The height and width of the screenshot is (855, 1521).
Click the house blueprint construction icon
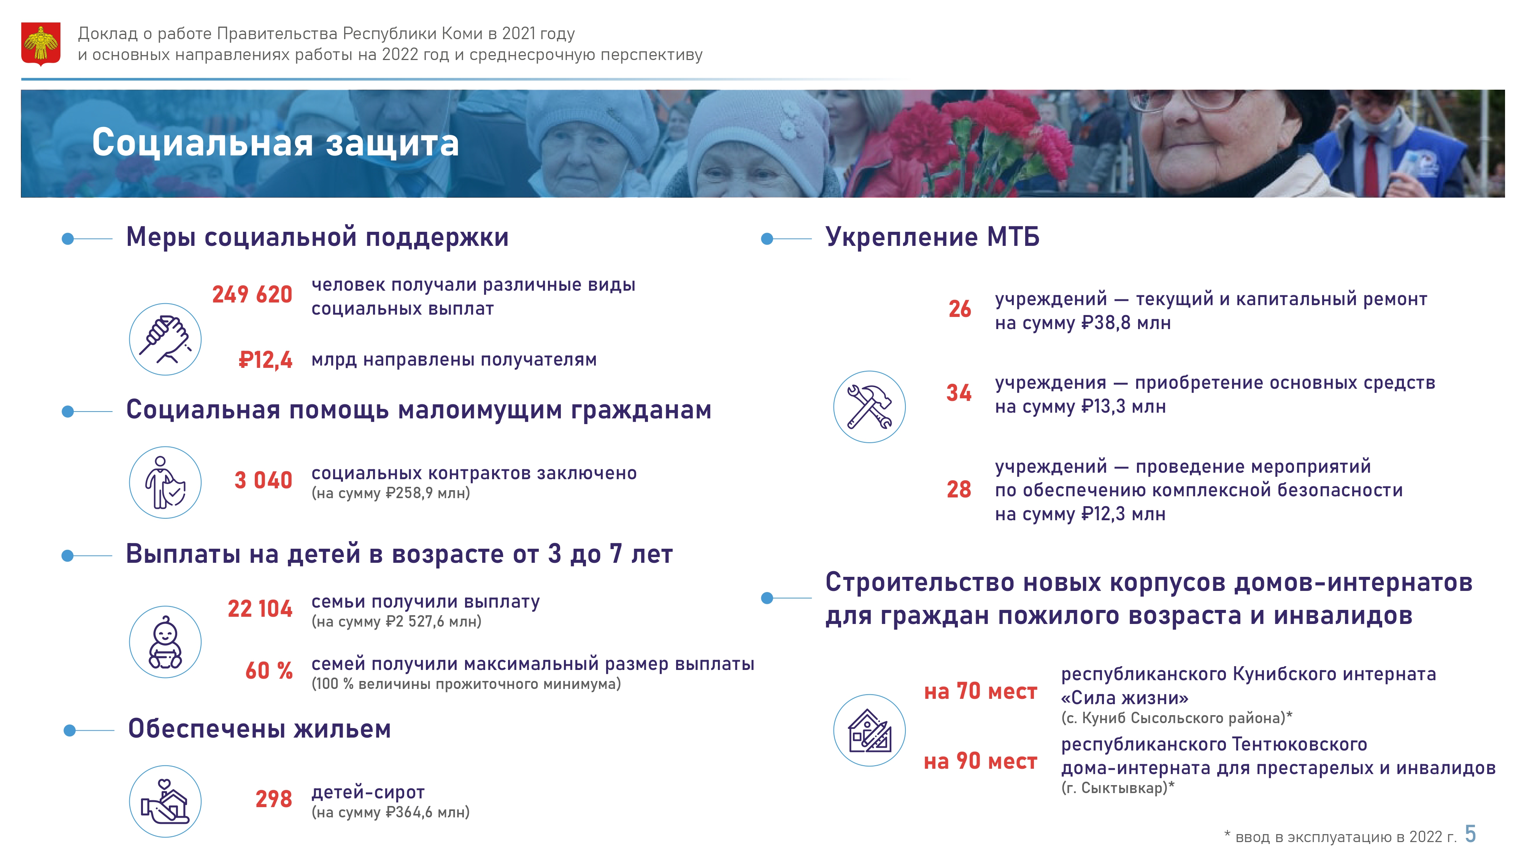[869, 730]
